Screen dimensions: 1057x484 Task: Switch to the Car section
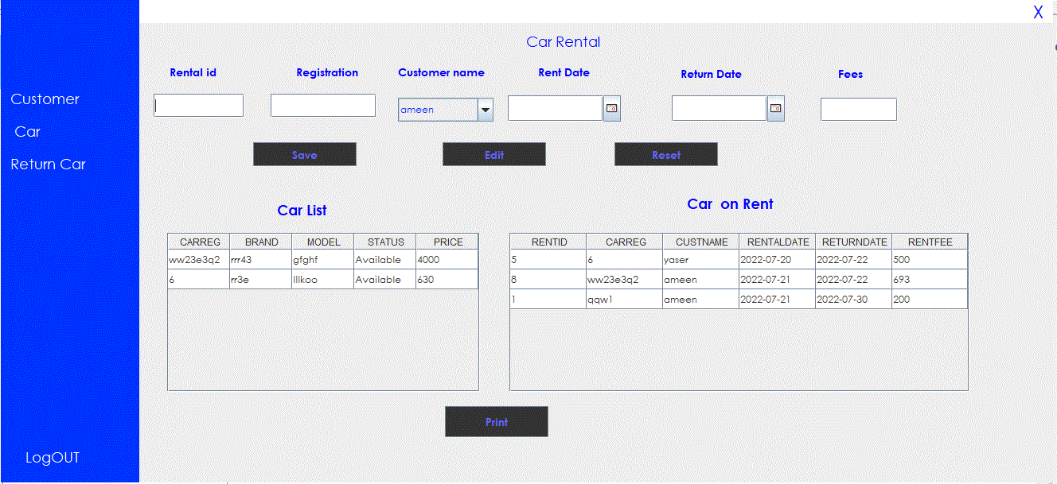click(x=26, y=132)
